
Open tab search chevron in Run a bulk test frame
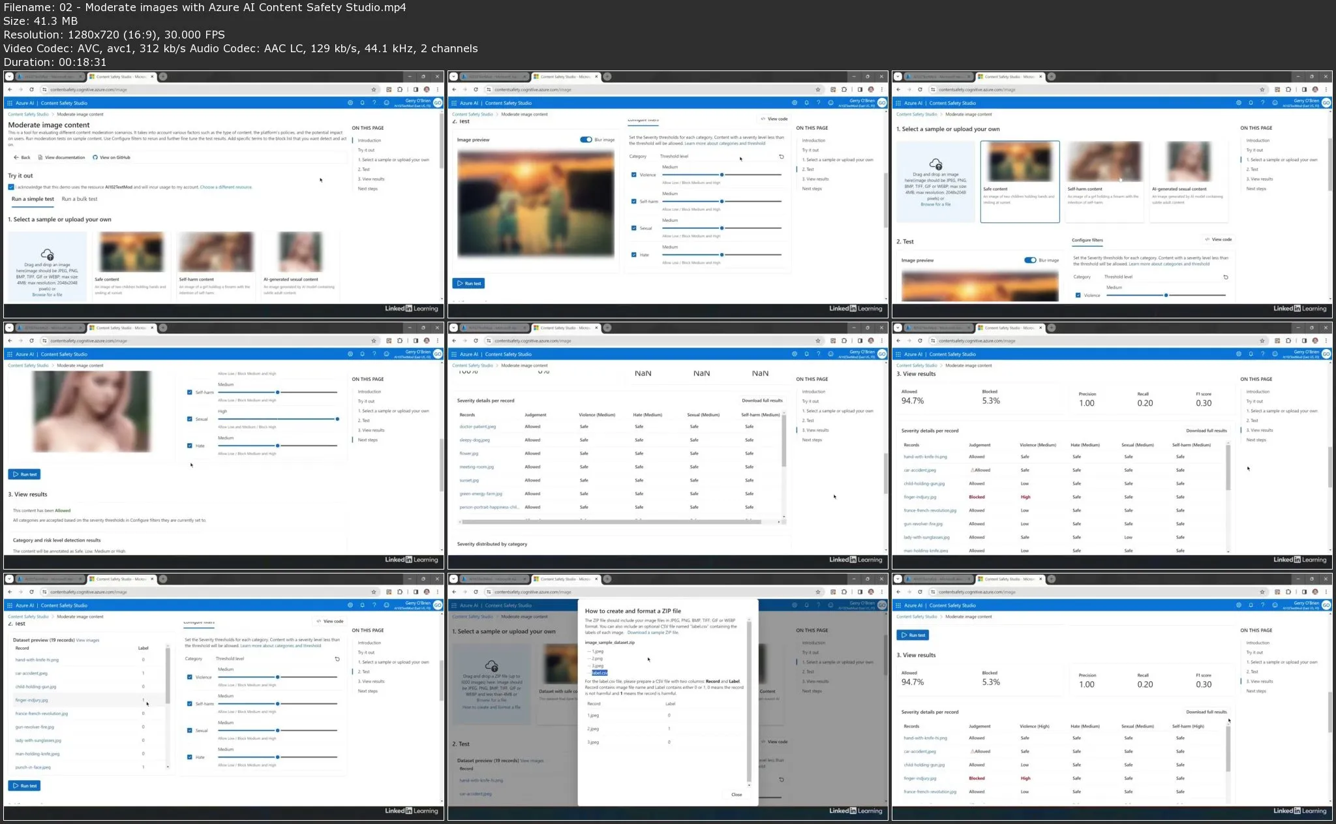click(x=9, y=76)
